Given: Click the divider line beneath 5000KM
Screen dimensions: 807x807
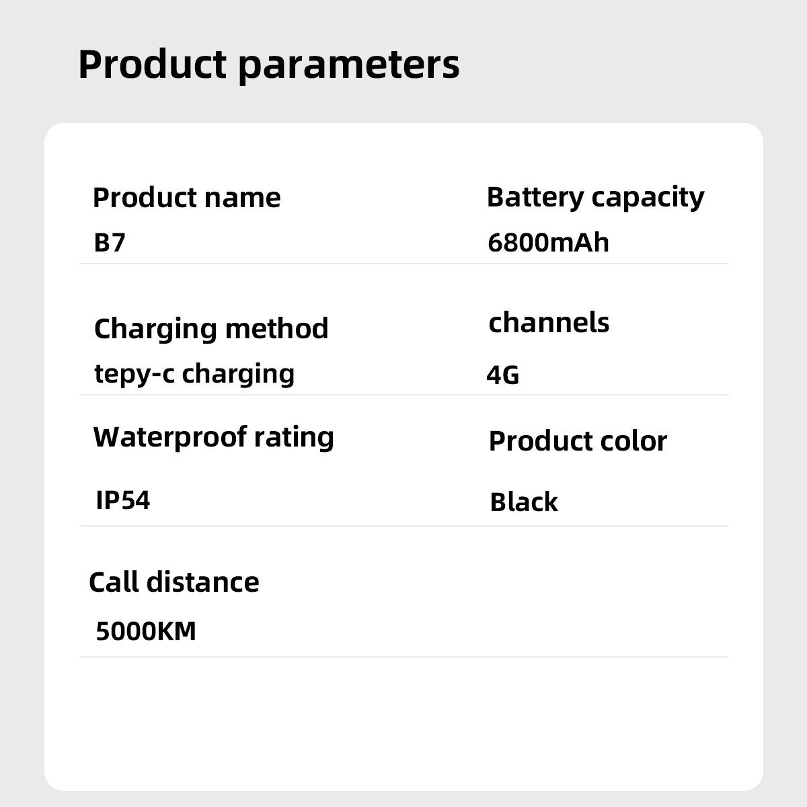Looking at the screenshot, I should point(403,657).
